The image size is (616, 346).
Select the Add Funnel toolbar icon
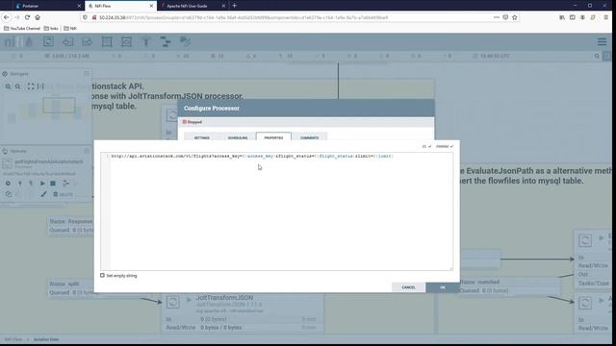point(146,41)
